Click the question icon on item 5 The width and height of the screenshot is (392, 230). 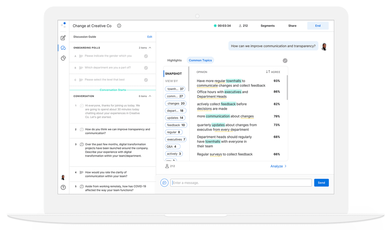click(81, 187)
